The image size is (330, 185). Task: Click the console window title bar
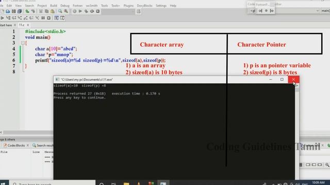pos(161,80)
